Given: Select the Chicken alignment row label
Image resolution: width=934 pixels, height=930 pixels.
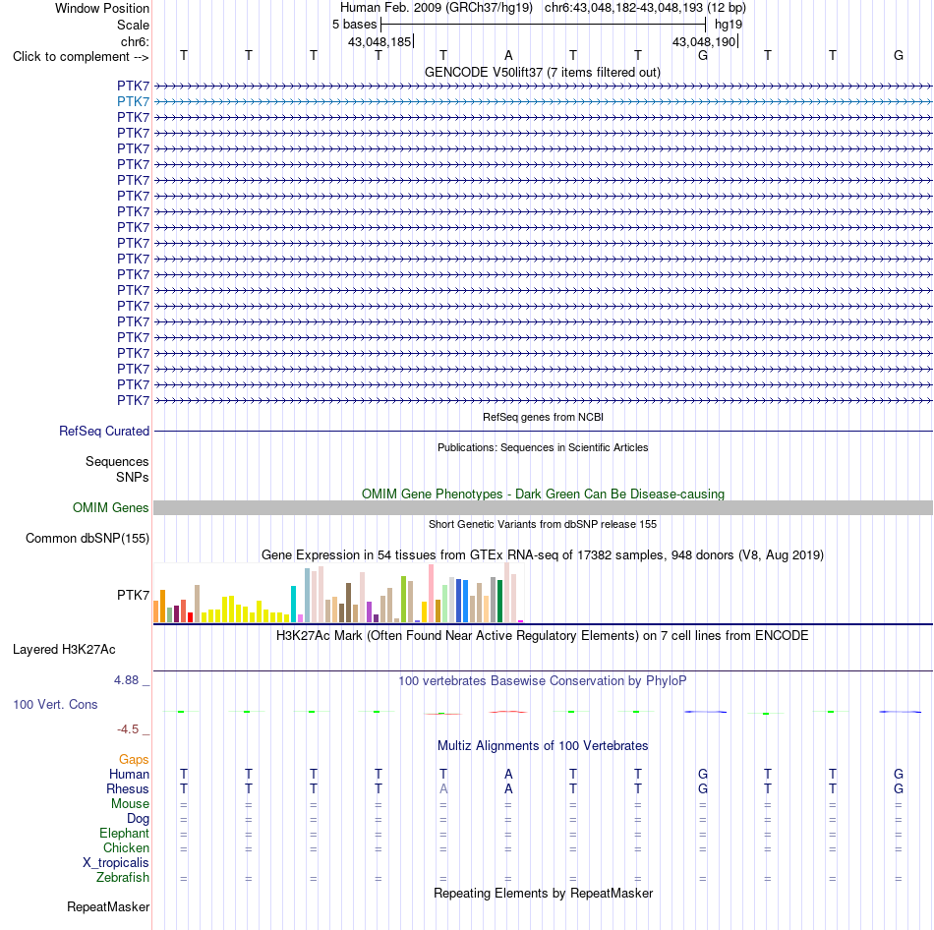Looking at the screenshot, I should [x=126, y=847].
